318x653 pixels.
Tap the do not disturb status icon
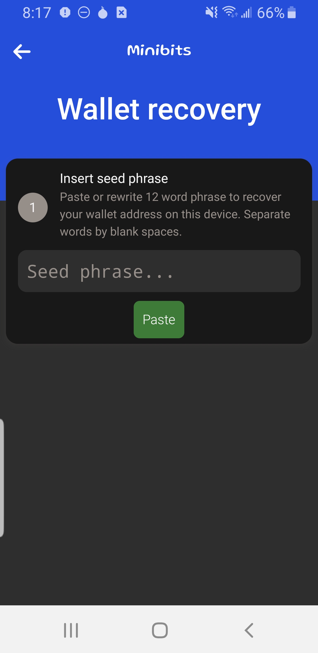(84, 13)
